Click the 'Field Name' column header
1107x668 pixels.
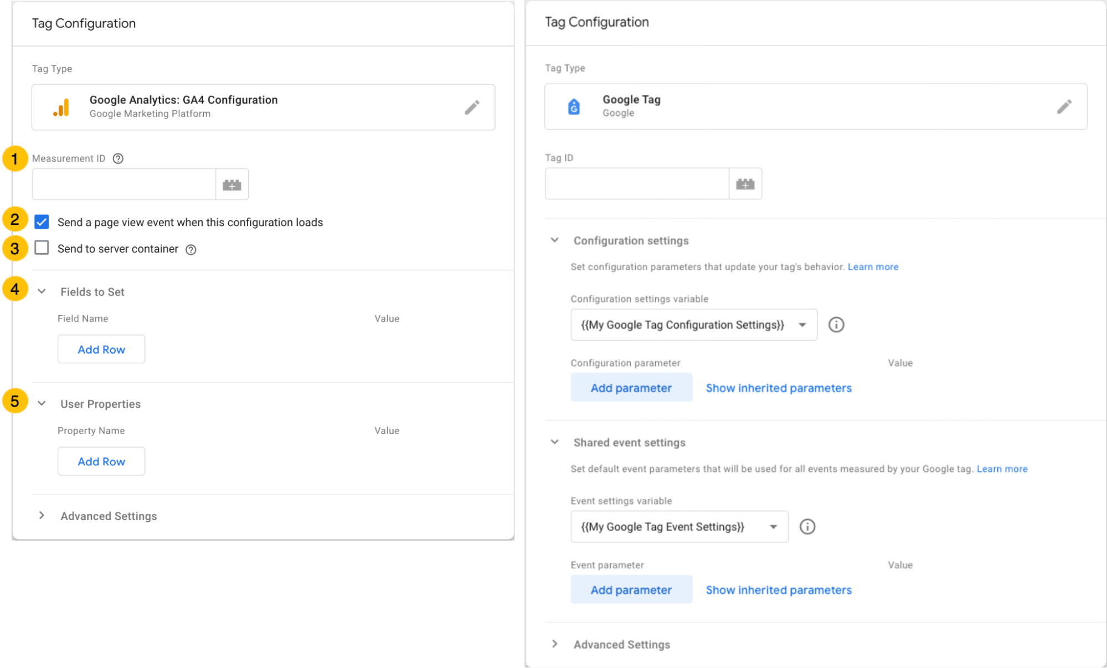tap(83, 318)
